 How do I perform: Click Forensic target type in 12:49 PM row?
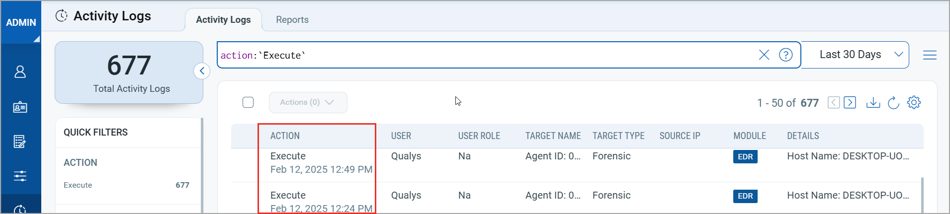[611, 156]
